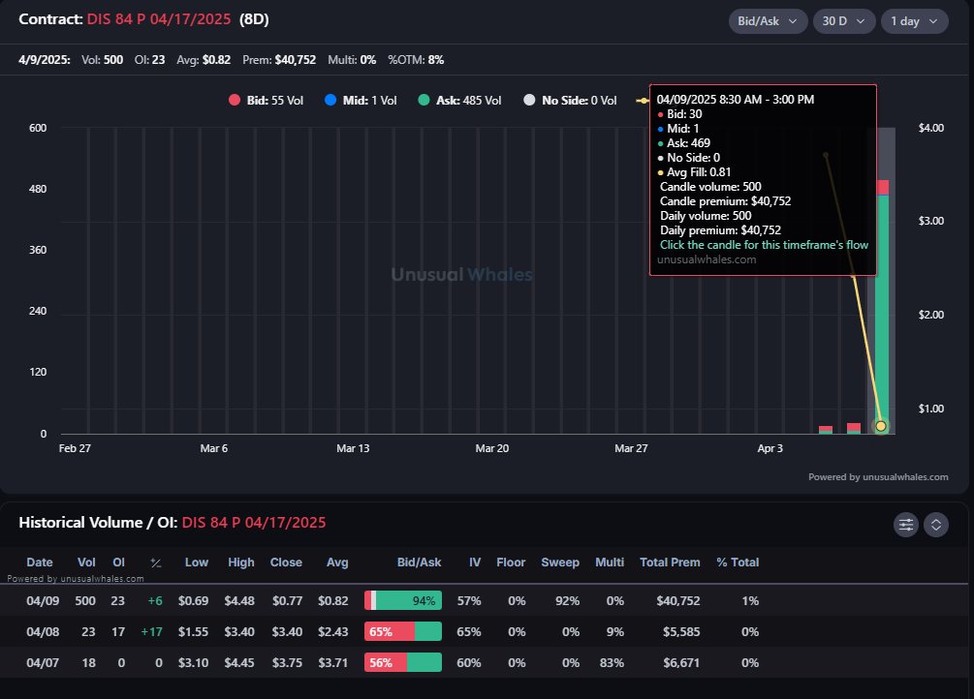Sort table by Bid/Ask column header
This screenshot has width=974, height=699.
[420, 562]
